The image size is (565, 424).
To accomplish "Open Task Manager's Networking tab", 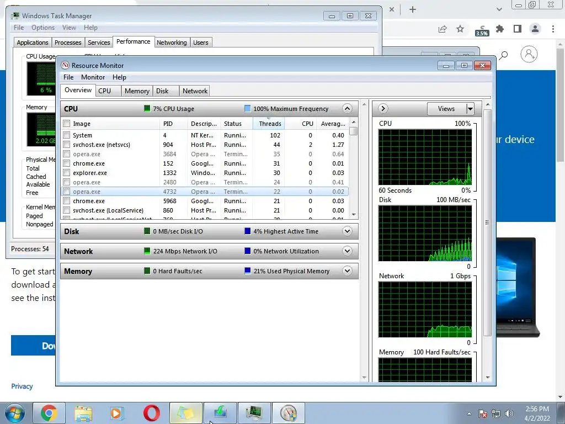I will pyautogui.click(x=172, y=43).
